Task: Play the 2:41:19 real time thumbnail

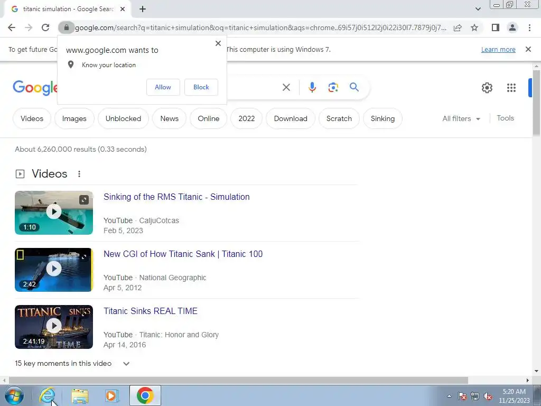Action: click(54, 327)
